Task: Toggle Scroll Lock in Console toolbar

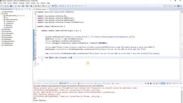Action: coord(156,83)
